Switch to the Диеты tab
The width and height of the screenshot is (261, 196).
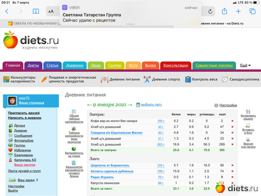(x=33, y=65)
